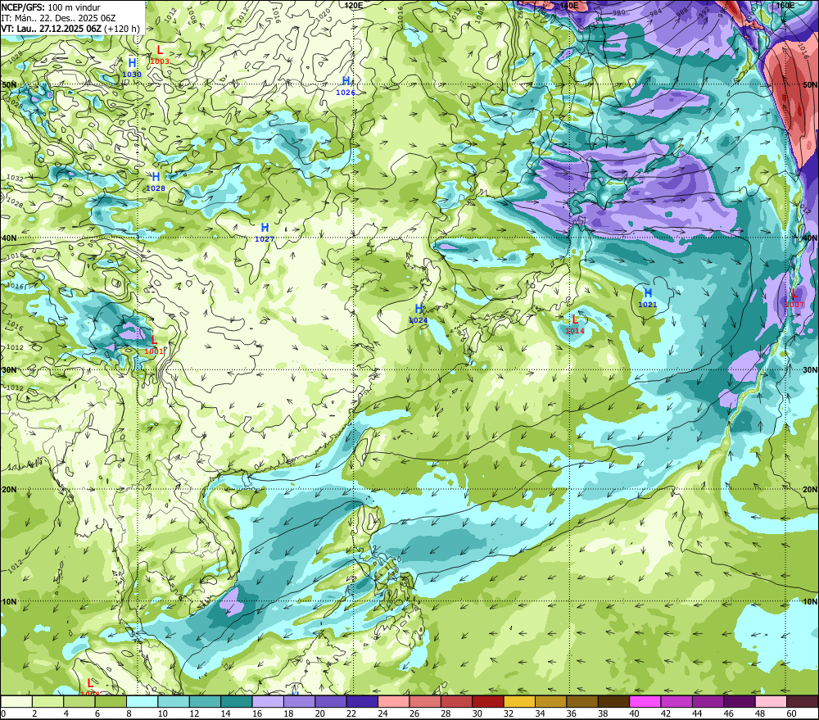Pick the pale yellow 0–2 legend swatch
Viewport: 819px width, 720px height.
tap(16, 702)
